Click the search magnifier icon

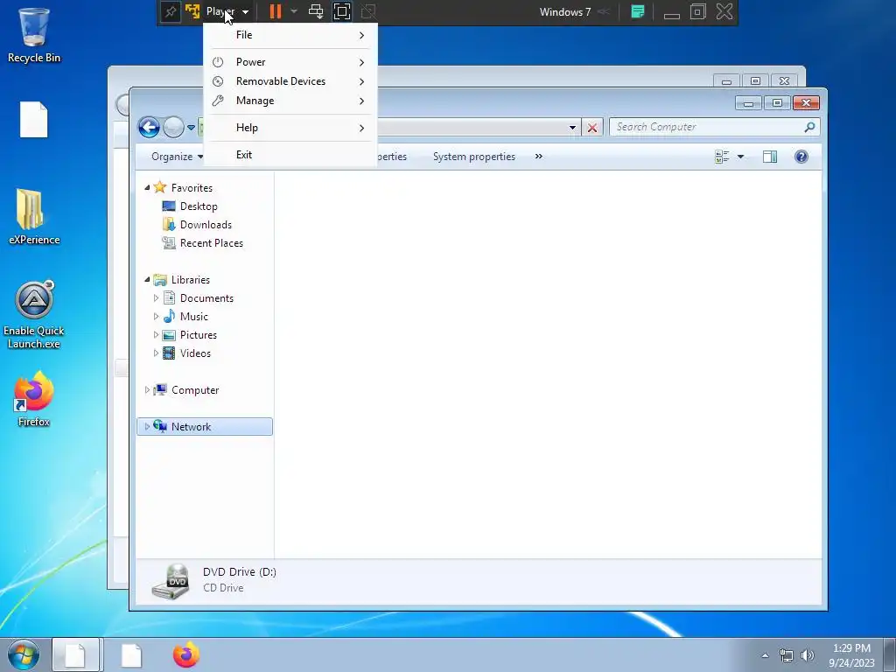tap(809, 127)
